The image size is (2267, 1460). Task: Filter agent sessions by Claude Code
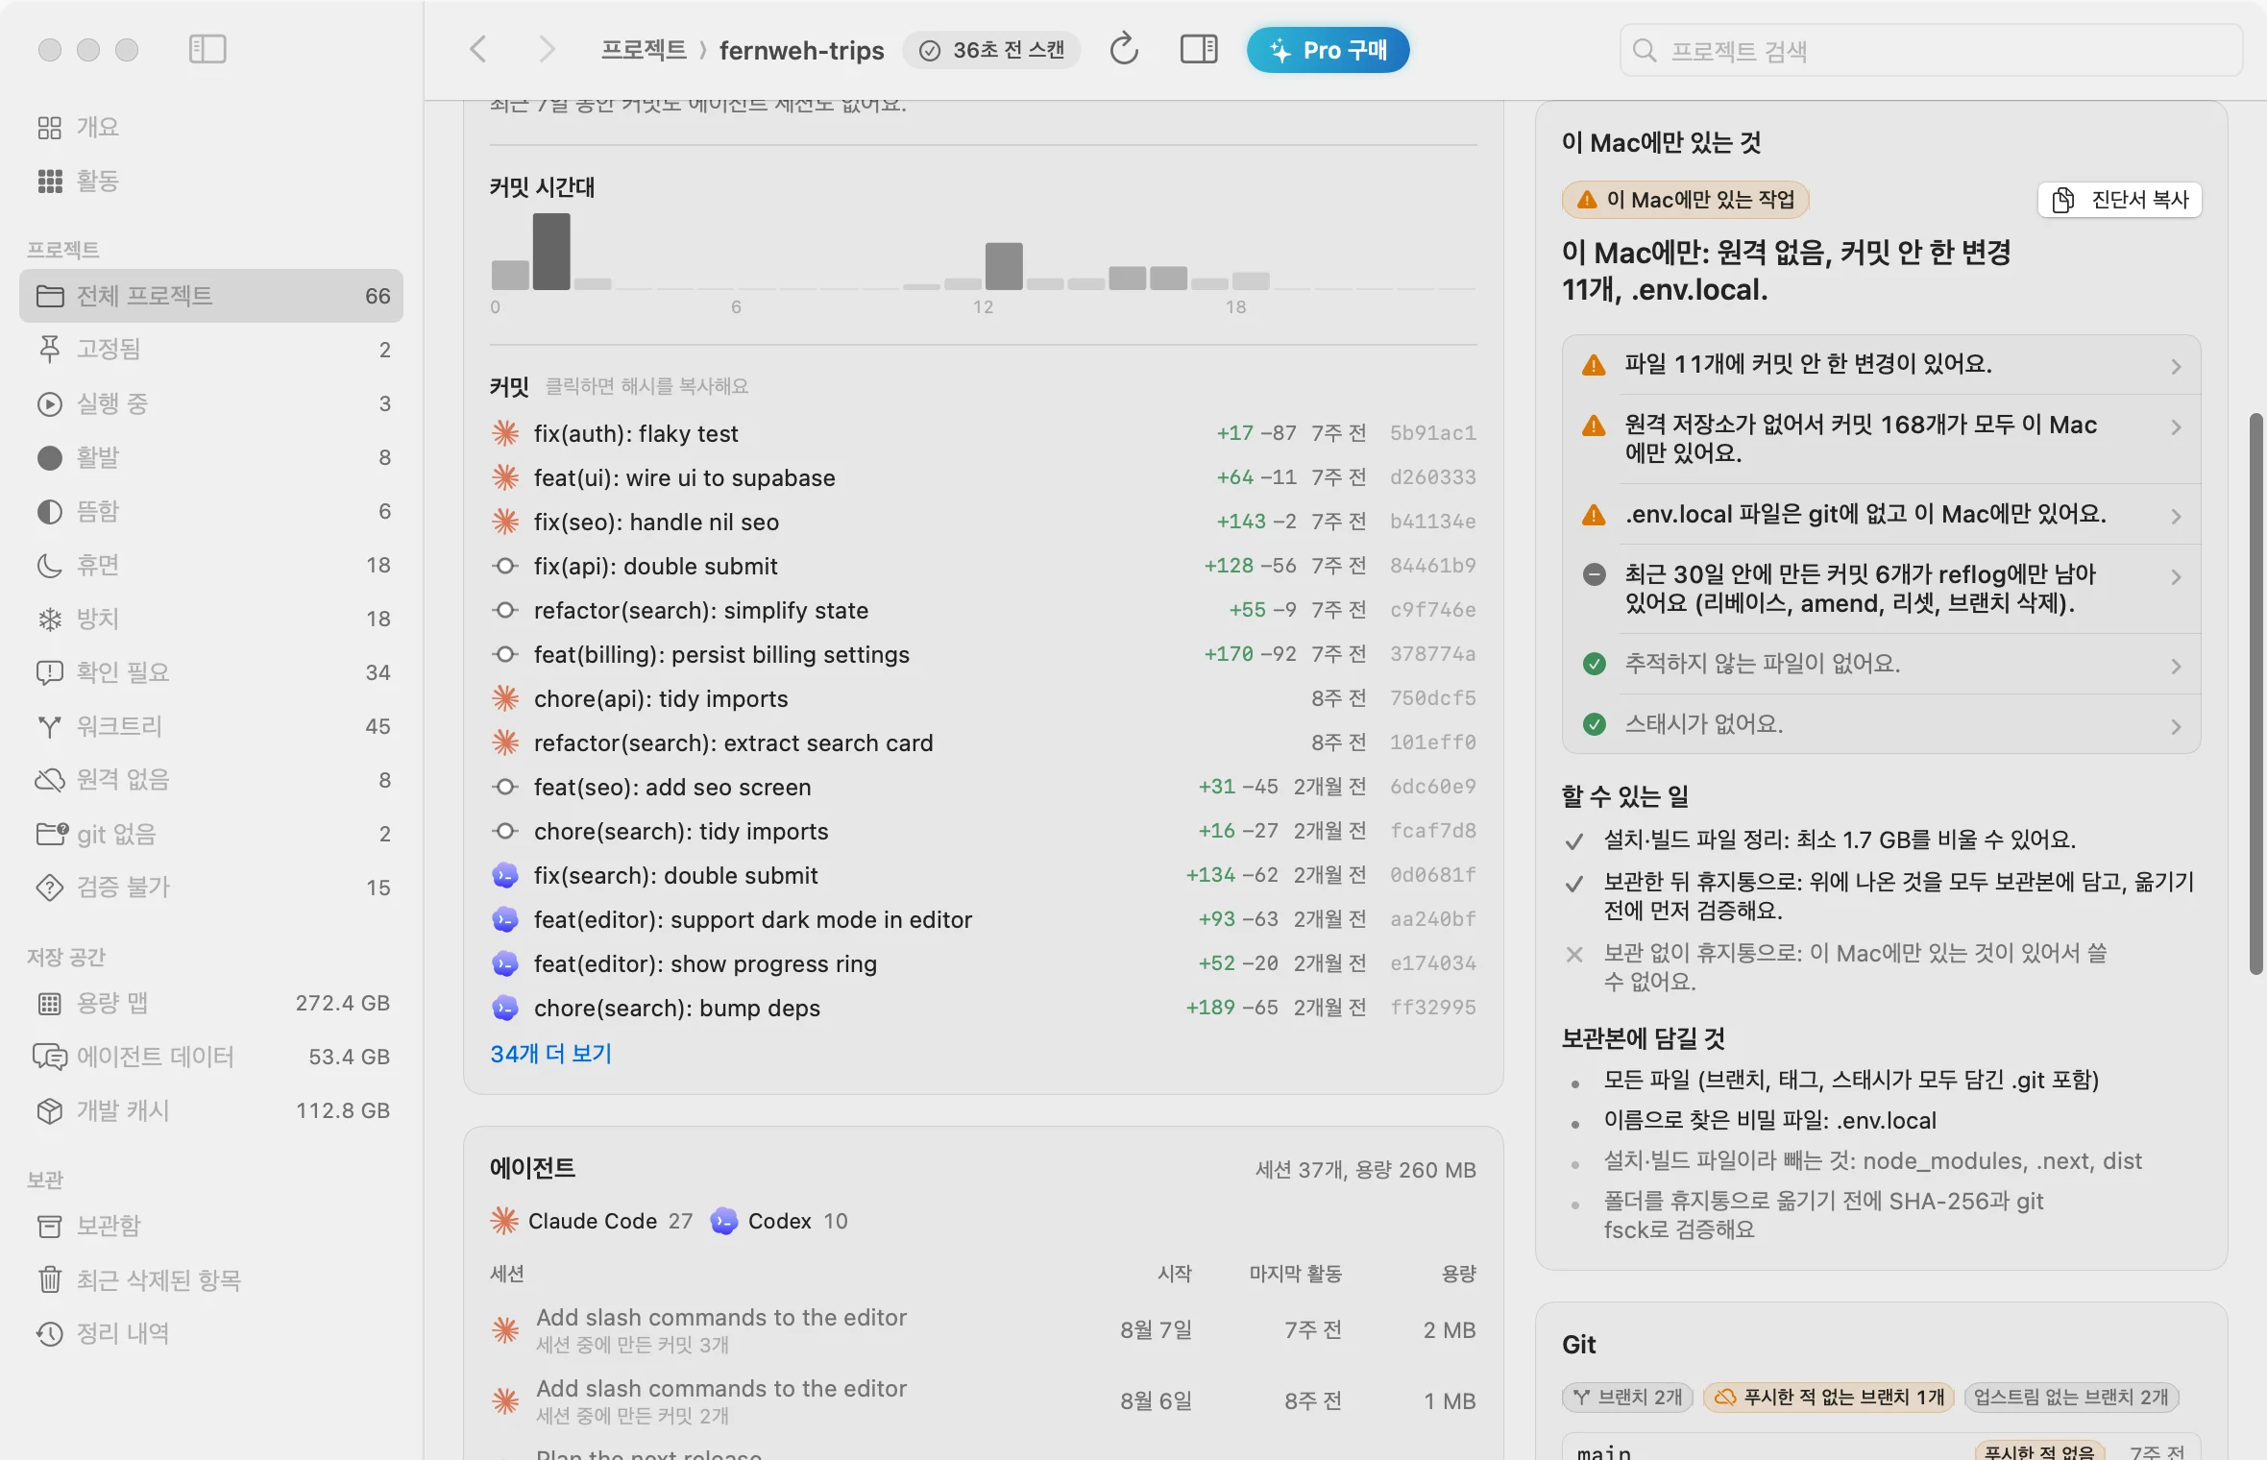pyautogui.click(x=592, y=1221)
